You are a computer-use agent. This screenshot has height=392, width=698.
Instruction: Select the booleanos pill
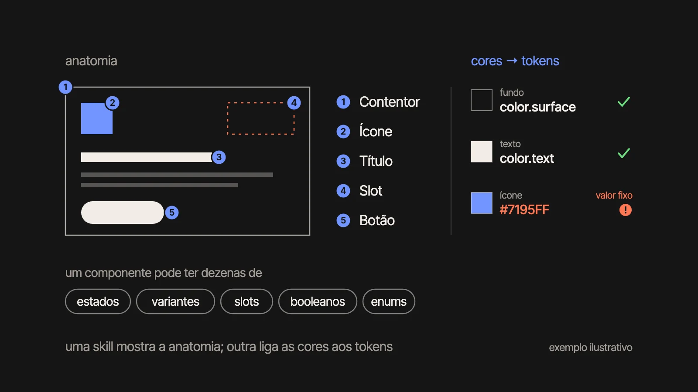click(318, 301)
